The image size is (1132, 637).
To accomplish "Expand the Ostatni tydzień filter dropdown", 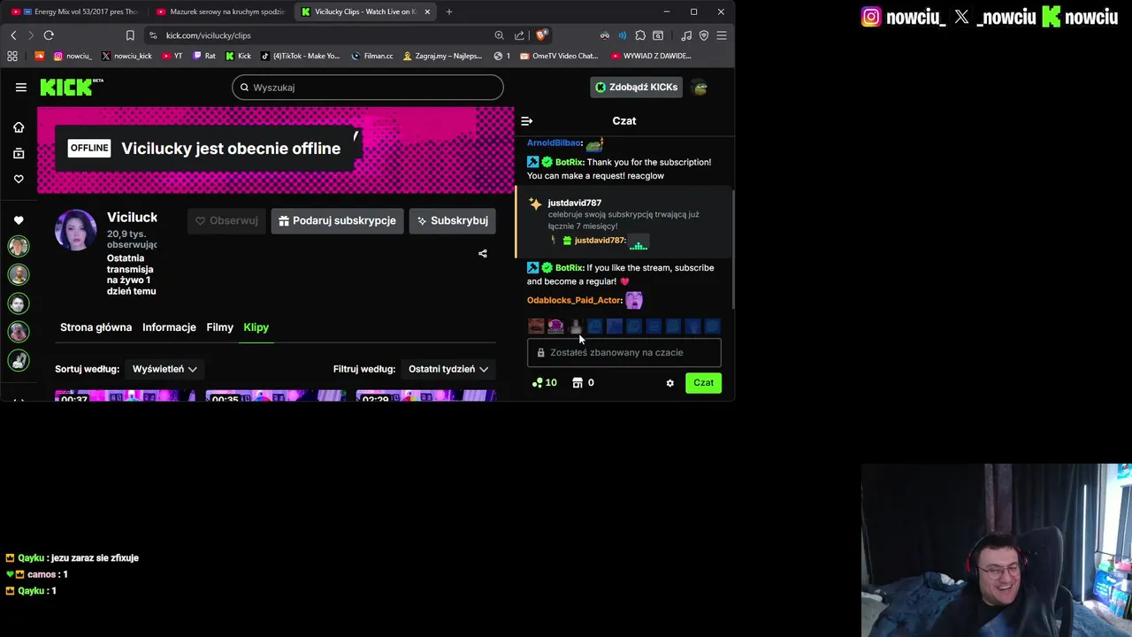I will point(448,369).
